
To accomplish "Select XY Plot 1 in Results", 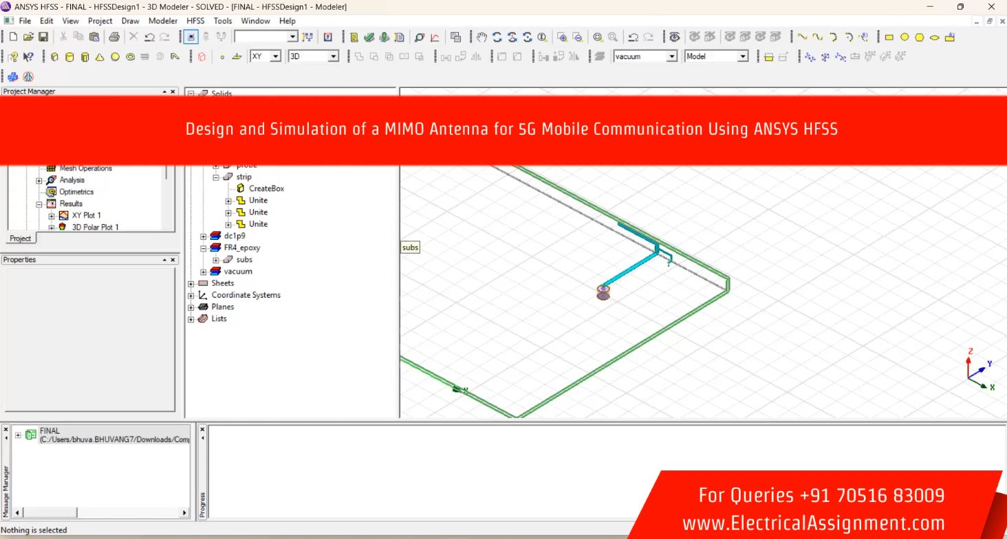I will tap(86, 215).
